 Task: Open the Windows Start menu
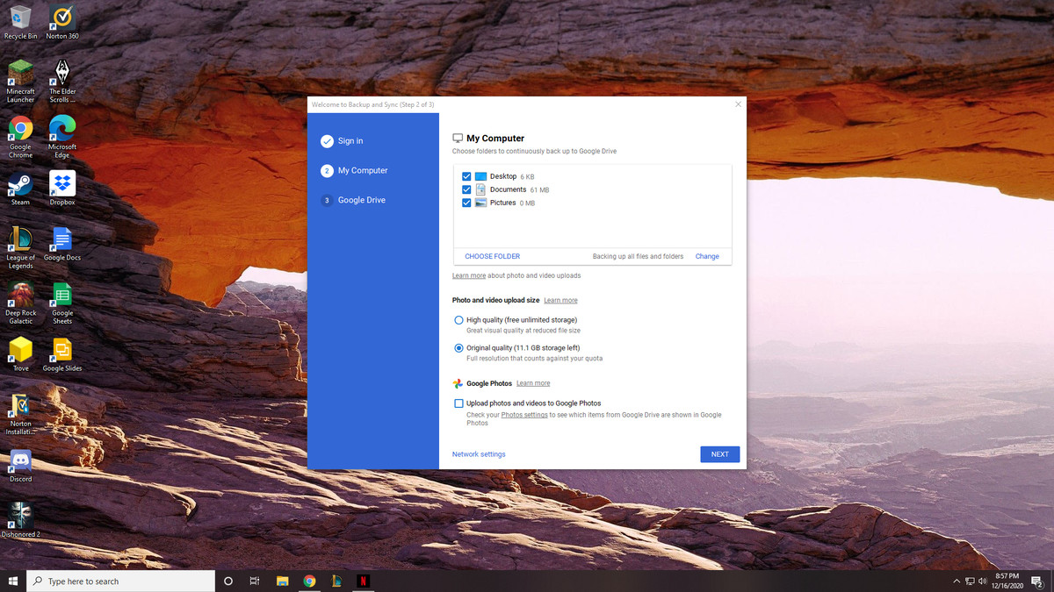[12, 581]
